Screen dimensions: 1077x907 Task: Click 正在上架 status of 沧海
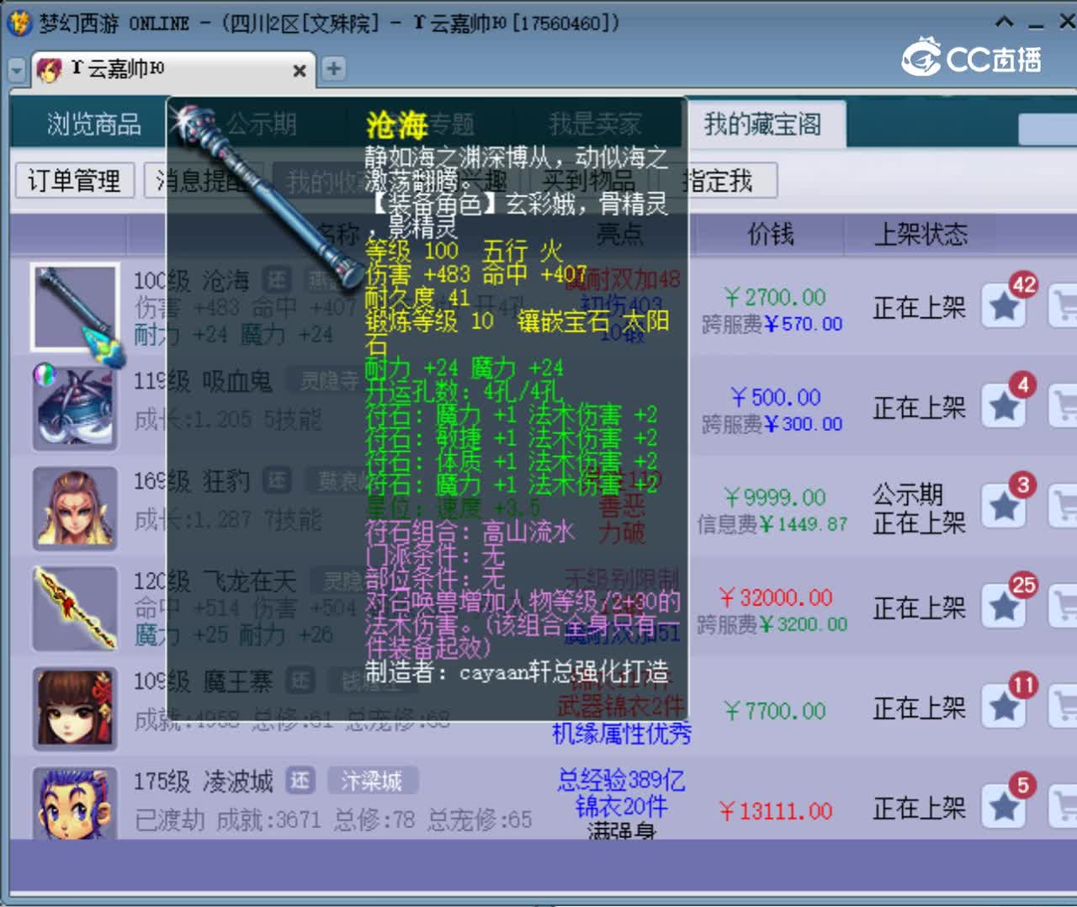point(919,308)
